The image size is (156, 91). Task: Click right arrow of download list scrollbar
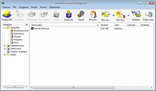pos(152,87)
